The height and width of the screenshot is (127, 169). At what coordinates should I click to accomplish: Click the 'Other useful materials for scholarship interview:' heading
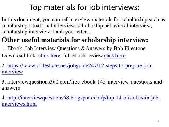75,40
